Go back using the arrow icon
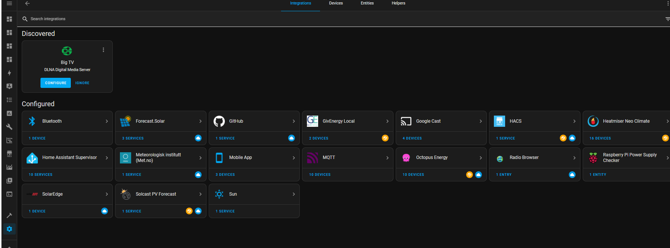This screenshot has width=670, height=248. [x=27, y=3]
